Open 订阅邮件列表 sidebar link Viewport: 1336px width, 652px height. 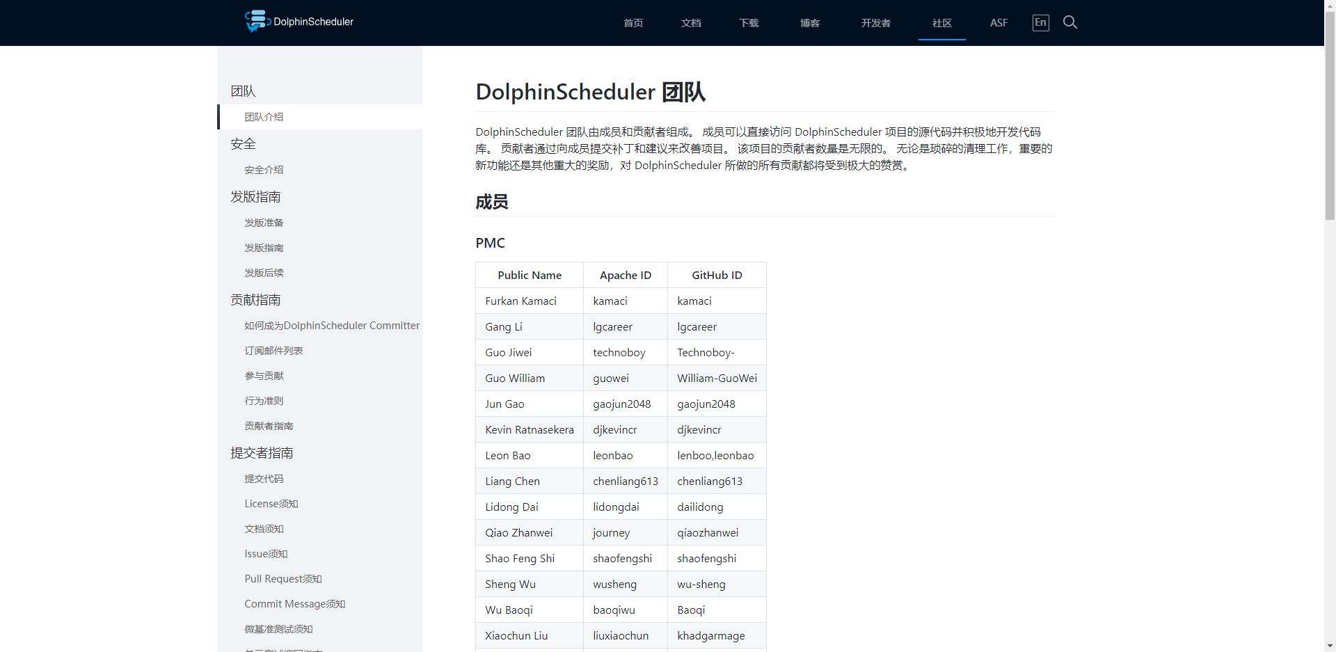[273, 351]
